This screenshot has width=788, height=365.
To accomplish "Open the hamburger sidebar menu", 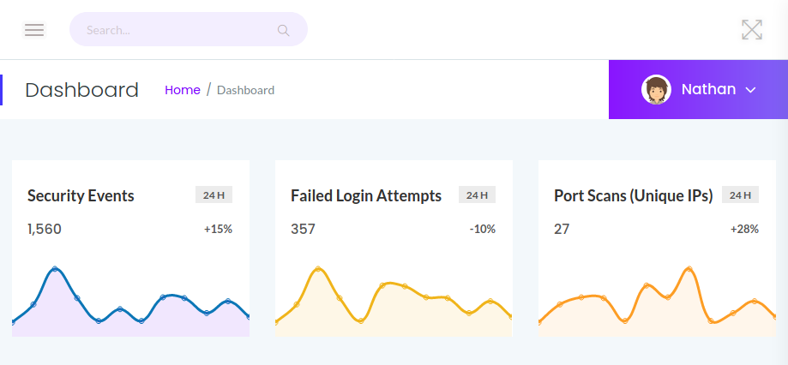I will [34, 30].
